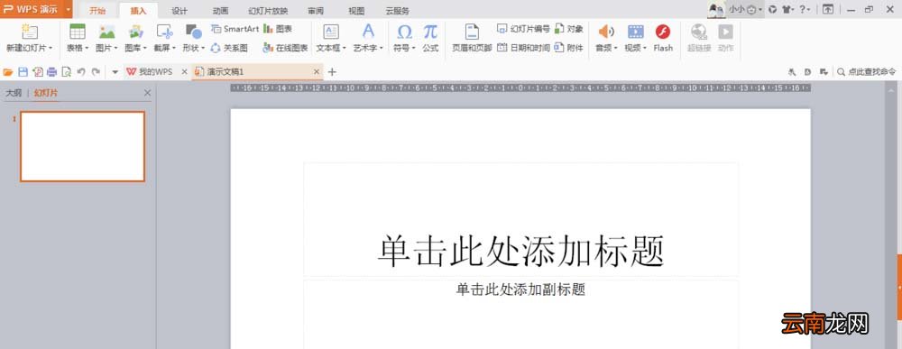Screen dimensions: 902x349
Task: Close the slide thumbnail pane
Action: [147, 93]
